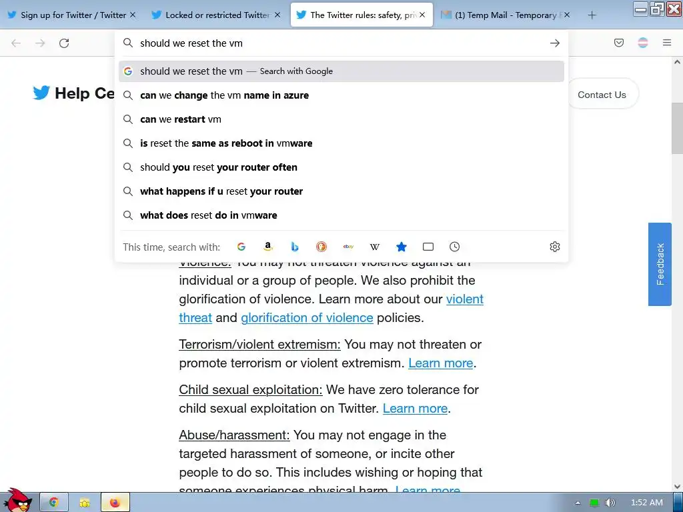Search this time with Wikipedia icon
This screenshot has width=683, height=512.
tap(375, 247)
